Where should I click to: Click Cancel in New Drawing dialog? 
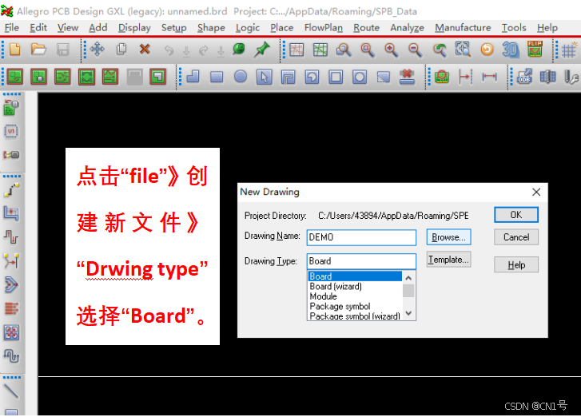pyautogui.click(x=516, y=237)
